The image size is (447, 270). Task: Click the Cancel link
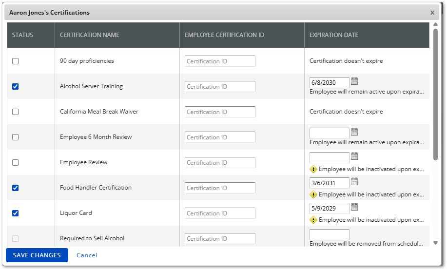(87, 255)
